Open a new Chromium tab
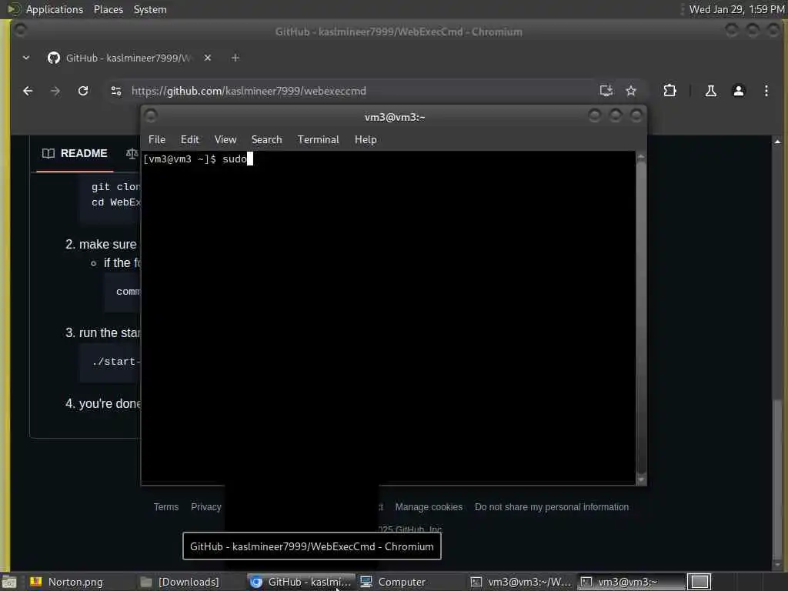This screenshot has height=591, width=788. pyautogui.click(x=235, y=58)
